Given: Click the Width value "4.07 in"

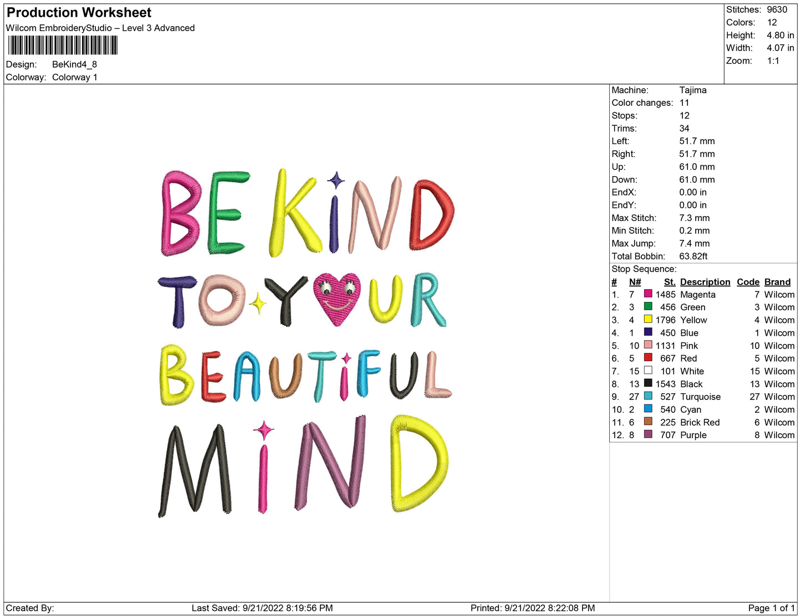Looking at the screenshot, I should coord(780,48).
